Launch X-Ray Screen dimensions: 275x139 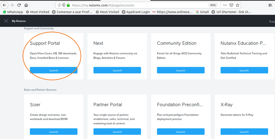[244, 132]
